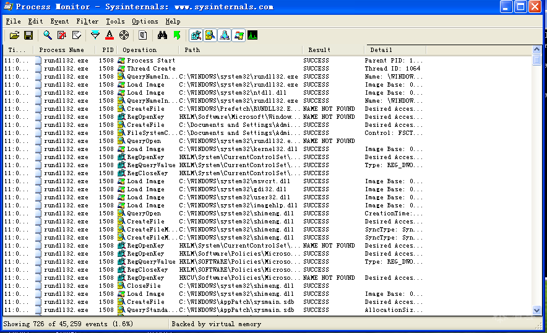Click the PID column header

coord(106,50)
